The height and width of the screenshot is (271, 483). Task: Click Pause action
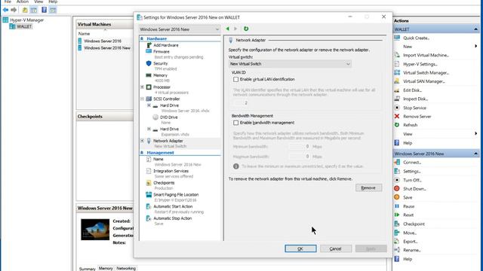coord(409,206)
